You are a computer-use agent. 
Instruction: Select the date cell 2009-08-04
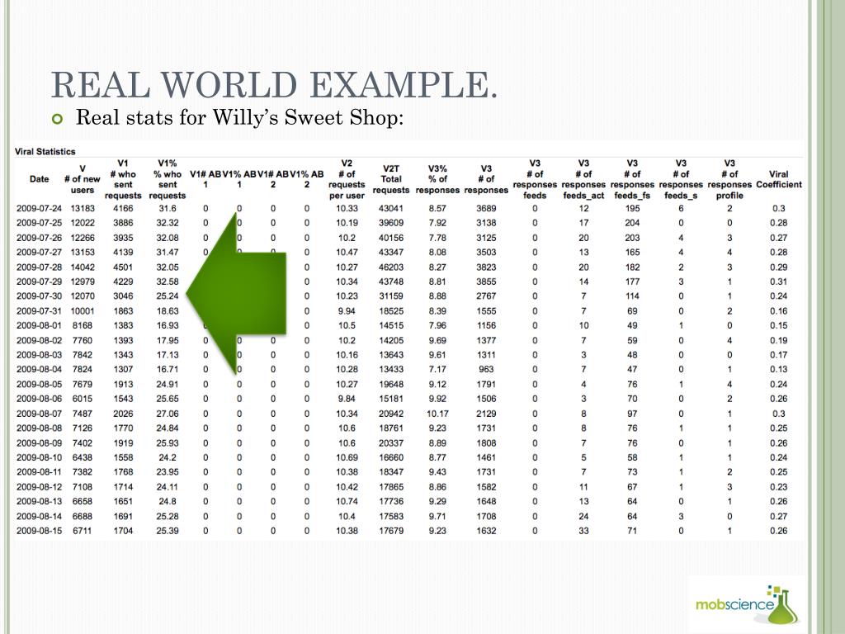click(x=39, y=369)
